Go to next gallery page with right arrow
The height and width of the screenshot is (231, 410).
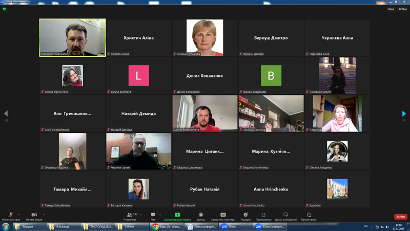click(404, 113)
